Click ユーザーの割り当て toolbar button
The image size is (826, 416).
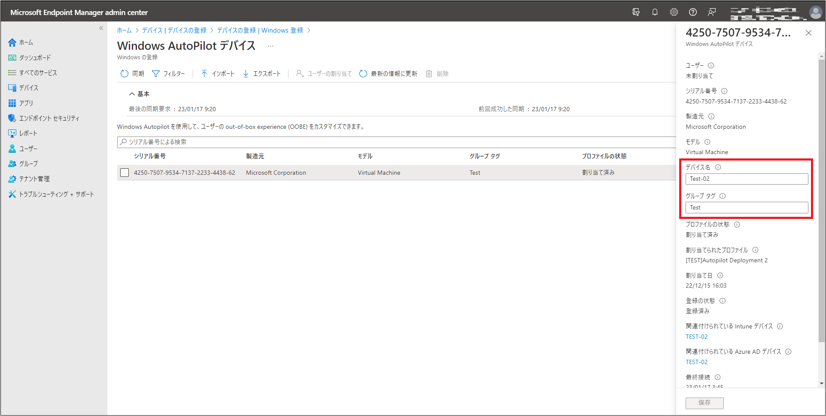click(x=324, y=74)
